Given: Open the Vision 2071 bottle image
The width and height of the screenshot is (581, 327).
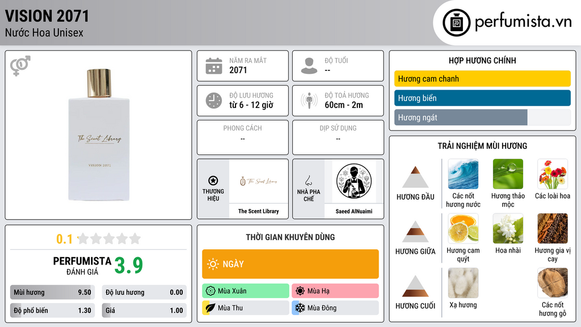Looking at the screenshot, I should (x=99, y=135).
